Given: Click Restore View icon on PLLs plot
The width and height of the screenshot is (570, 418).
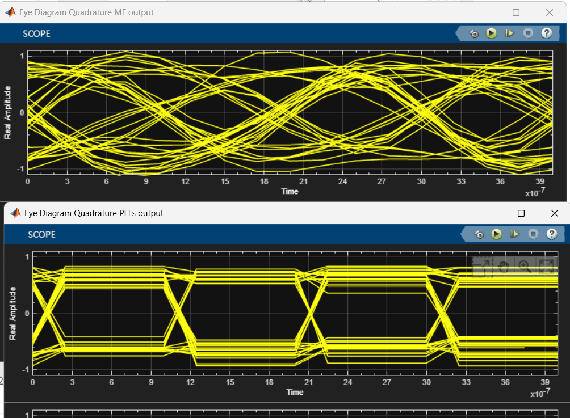Looking at the screenshot, I should tap(546, 266).
